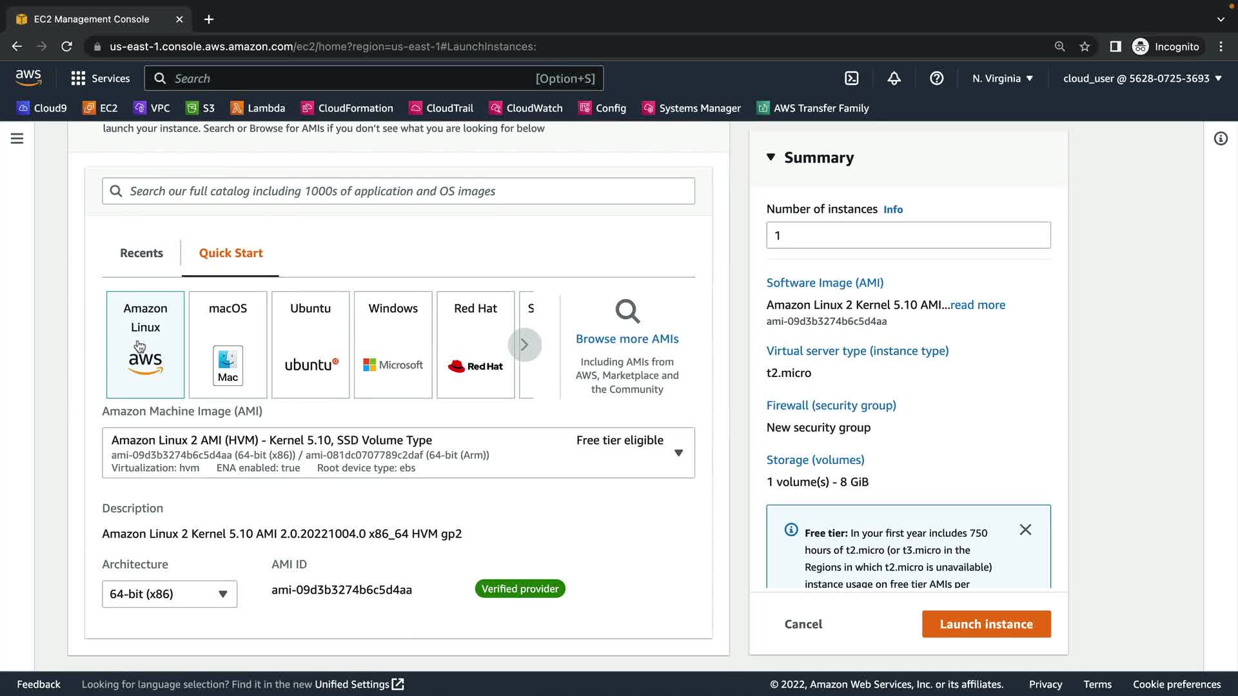Viewport: 1238px width, 696px height.
Task: Click the help question mark icon
Action: point(936,79)
